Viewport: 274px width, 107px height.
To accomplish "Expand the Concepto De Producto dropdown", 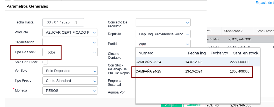I will pyautogui.click(x=163, y=22).
